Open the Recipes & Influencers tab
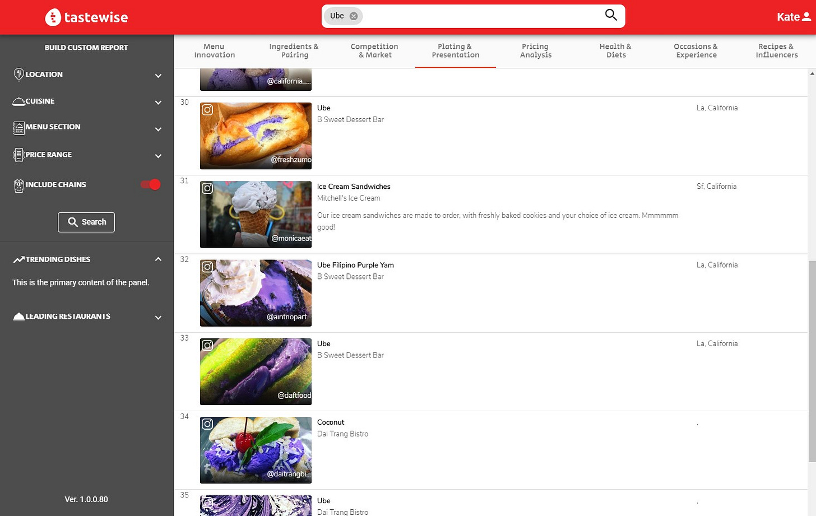The width and height of the screenshot is (816, 516). [776, 51]
